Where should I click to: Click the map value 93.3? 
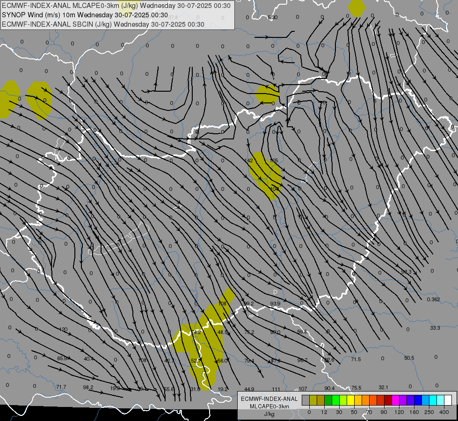pyautogui.click(x=406, y=272)
